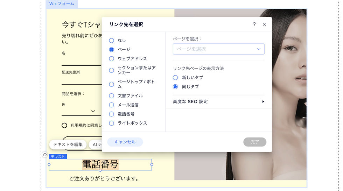Click the right resize handle of text box
Image resolution: width=343 pixels, height=191 pixels.
152,164
